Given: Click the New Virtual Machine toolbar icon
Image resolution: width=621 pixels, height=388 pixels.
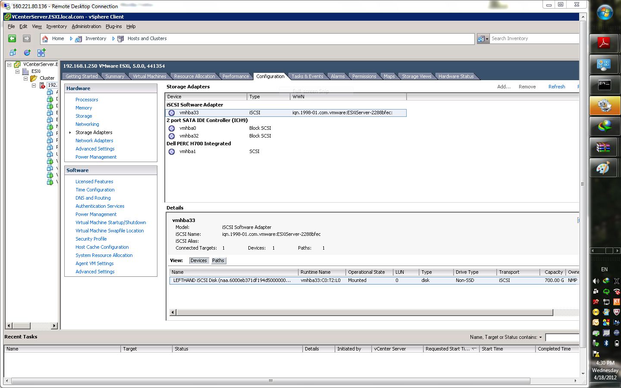Looking at the screenshot, I should point(13,53).
